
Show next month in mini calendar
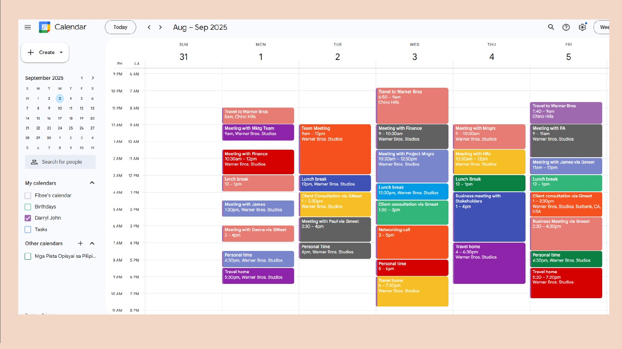pyautogui.click(x=93, y=78)
